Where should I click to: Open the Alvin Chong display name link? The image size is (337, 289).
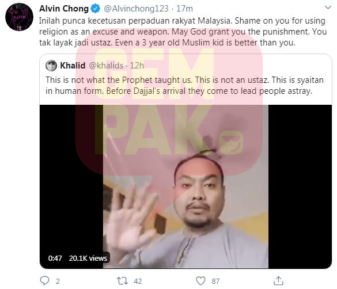tap(64, 9)
